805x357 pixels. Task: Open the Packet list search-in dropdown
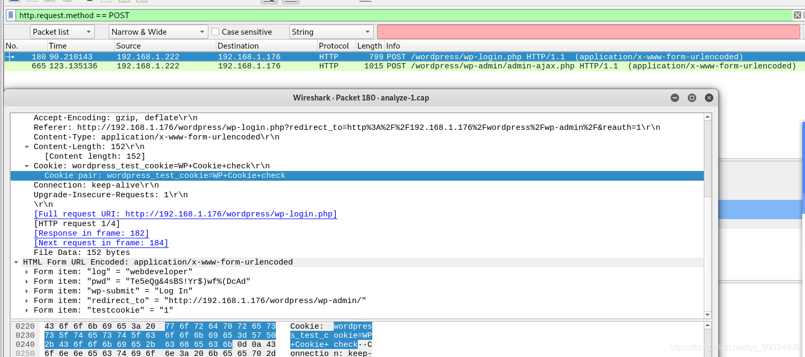click(62, 32)
